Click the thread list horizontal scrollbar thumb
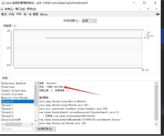Image resolution: width=164 pixels, height=136 pixels. click(x=14, y=124)
